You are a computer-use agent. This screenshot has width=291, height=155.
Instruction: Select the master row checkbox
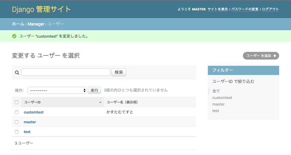tap(17, 122)
